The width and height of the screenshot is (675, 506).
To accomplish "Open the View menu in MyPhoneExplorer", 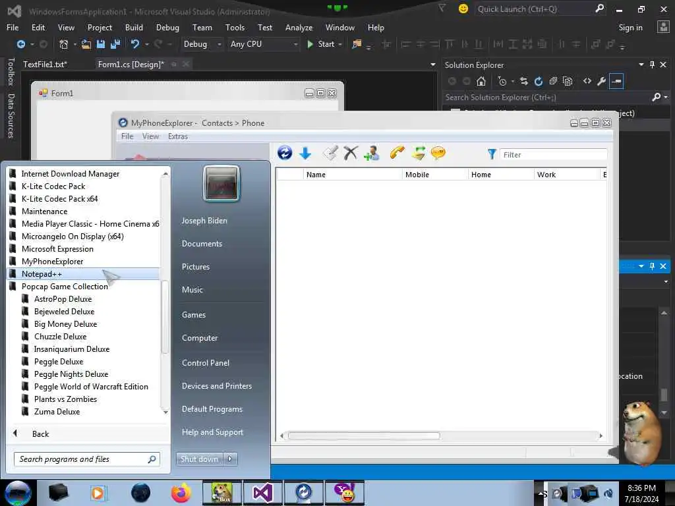I will (151, 136).
